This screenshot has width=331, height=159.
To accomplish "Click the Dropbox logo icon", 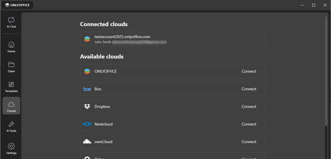I will pyautogui.click(x=87, y=106).
